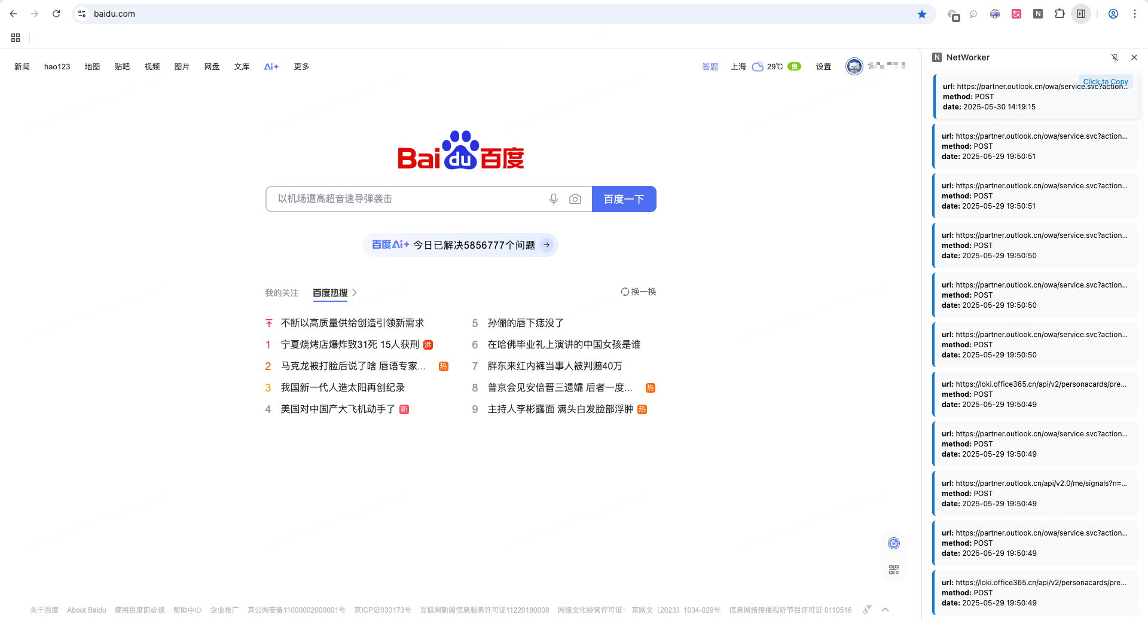Viewport: 1148px width, 621px height.
Task: Unpin the NetWorker side panel
Action: pyautogui.click(x=1115, y=57)
